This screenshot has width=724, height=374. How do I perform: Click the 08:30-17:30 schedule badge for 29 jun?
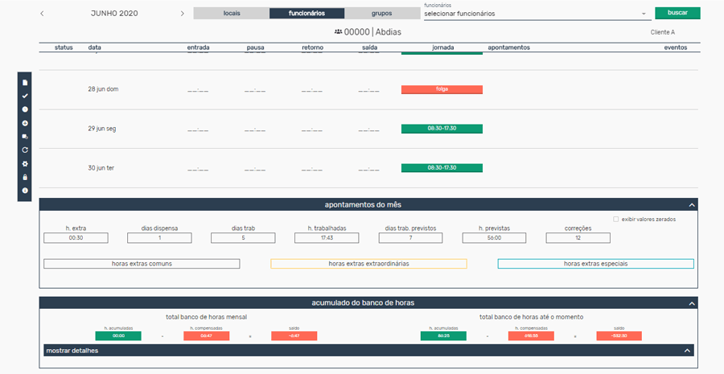point(442,129)
